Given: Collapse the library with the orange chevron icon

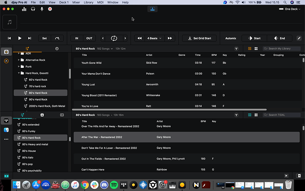Looking at the screenshot, I should [x=6, y=61].
